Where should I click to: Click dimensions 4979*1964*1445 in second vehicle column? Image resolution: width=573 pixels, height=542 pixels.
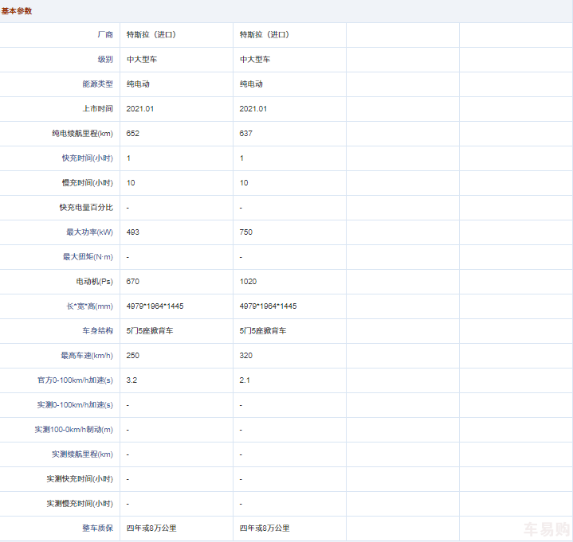(269, 306)
